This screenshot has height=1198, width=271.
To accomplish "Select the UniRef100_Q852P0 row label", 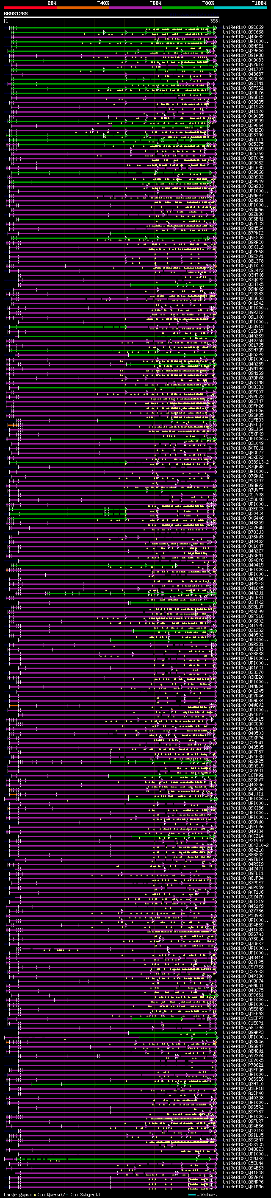I will tap(243, 354).
